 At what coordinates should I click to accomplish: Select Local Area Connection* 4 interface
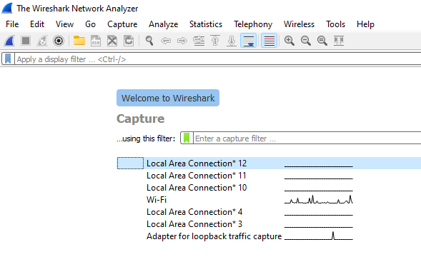coord(269,212)
